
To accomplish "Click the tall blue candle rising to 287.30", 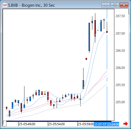I will [89, 37].
